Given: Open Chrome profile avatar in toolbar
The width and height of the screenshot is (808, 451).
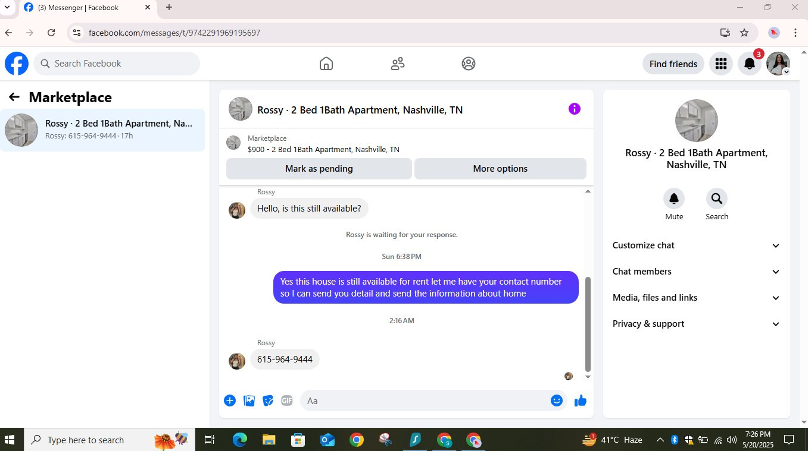Looking at the screenshot, I should (774, 33).
